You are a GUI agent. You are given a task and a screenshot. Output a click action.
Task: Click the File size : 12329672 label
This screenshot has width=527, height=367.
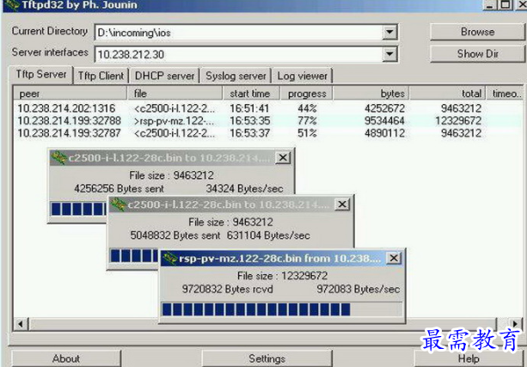click(x=282, y=276)
